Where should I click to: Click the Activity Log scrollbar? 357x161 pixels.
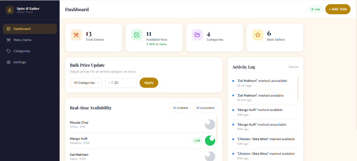pyautogui.click(x=298, y=89)
